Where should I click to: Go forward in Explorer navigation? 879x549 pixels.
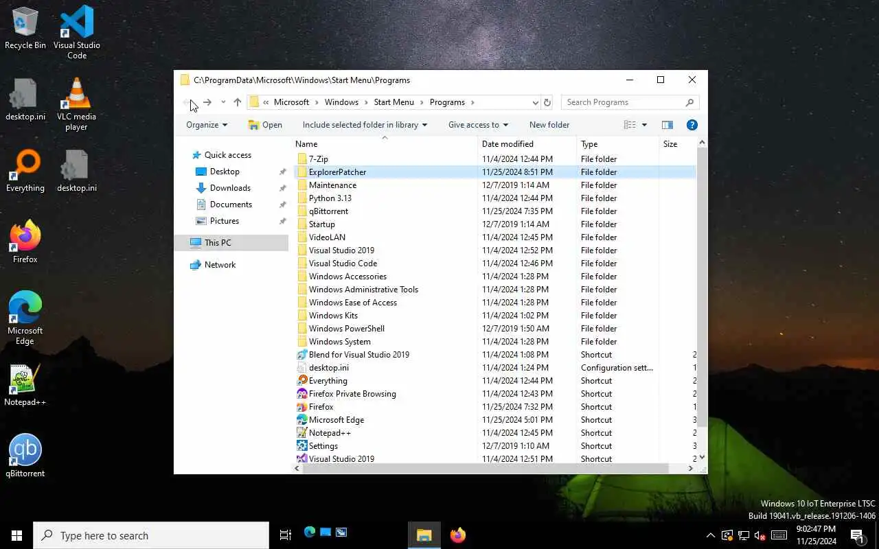click(x=207, y=102)
